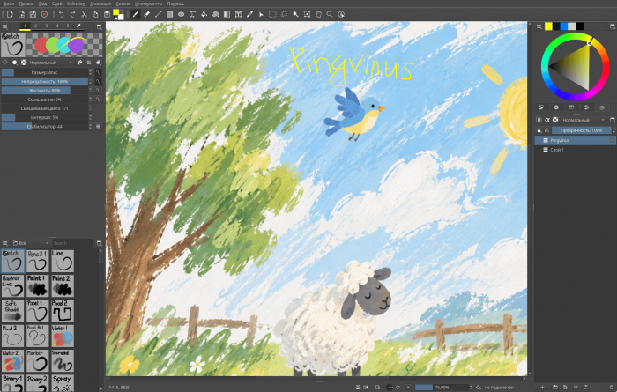This screenshot has height=392, width=617.
Task: Open the Слой menu
Action: [x=57, y=4]
